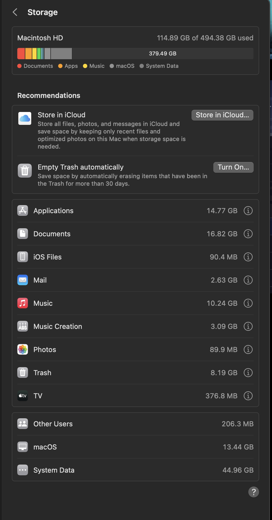
Task: Click the orange Apps segment of storage bar
Action: coord(29,54)
